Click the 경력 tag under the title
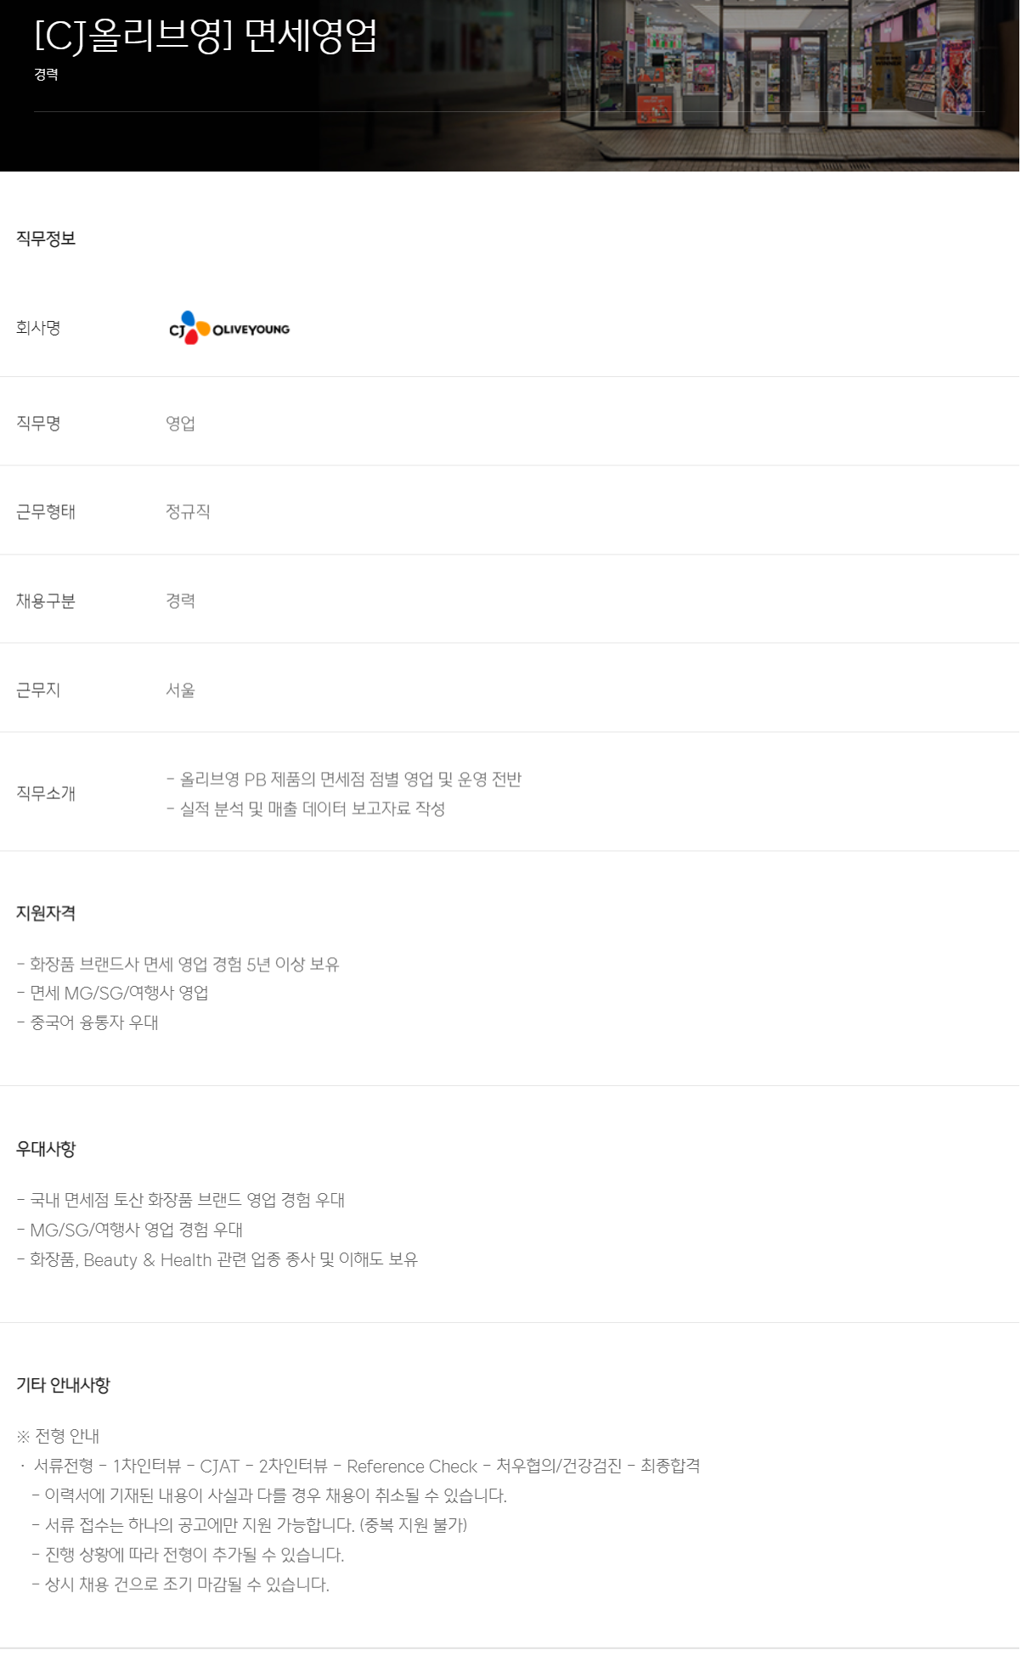1021x1661 pixels. (46, 75)
